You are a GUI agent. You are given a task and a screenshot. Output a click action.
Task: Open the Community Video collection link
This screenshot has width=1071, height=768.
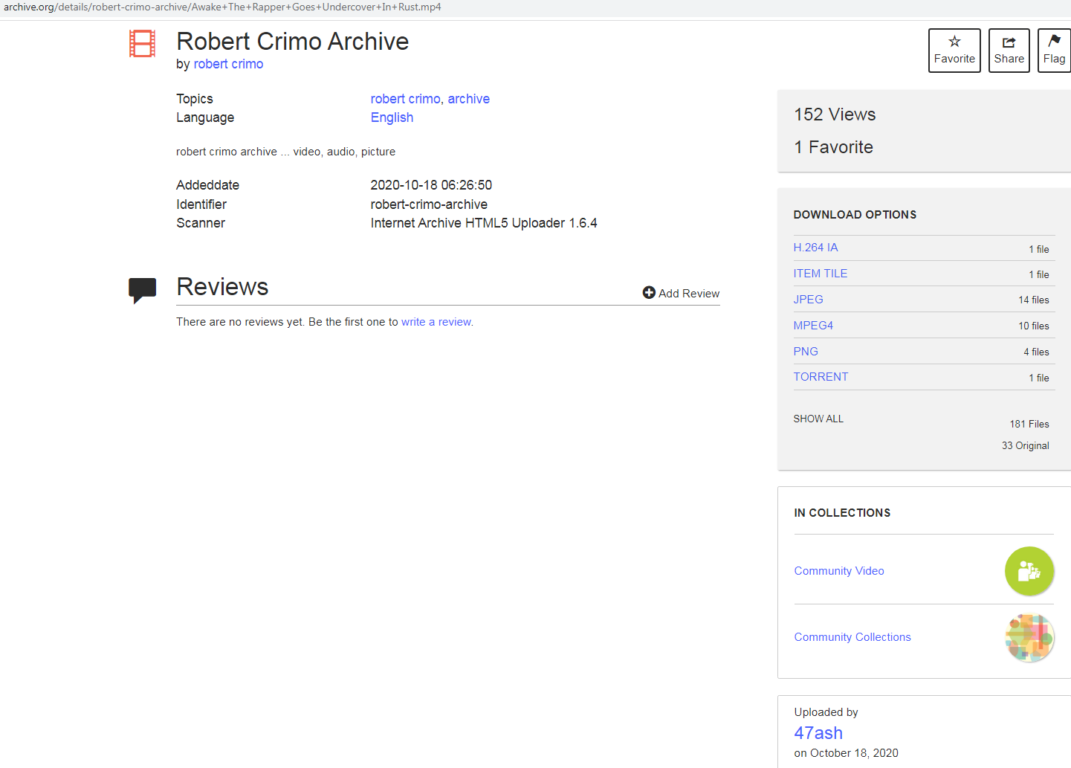click(x=839, y=571)
